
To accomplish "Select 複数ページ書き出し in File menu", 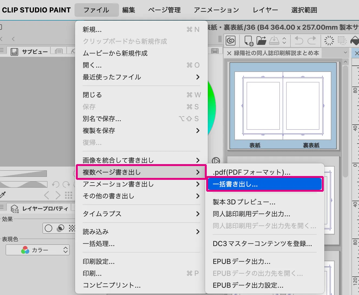I will (141, 172).
